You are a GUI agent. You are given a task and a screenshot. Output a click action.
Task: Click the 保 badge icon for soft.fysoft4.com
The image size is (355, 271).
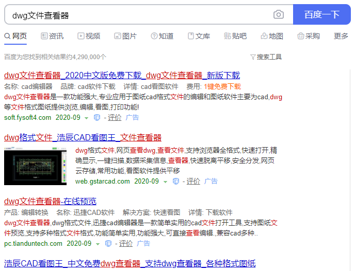pos(97,117)
